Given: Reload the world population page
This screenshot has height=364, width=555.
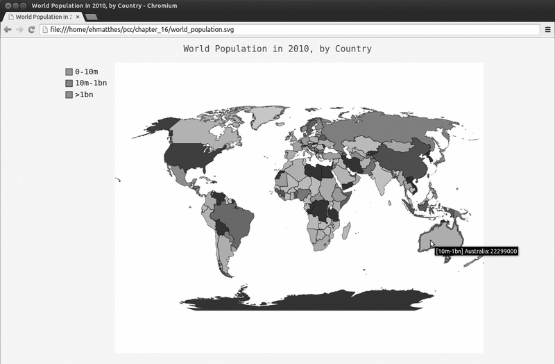Looking at the screenshot, I should (x=31, y=30).
